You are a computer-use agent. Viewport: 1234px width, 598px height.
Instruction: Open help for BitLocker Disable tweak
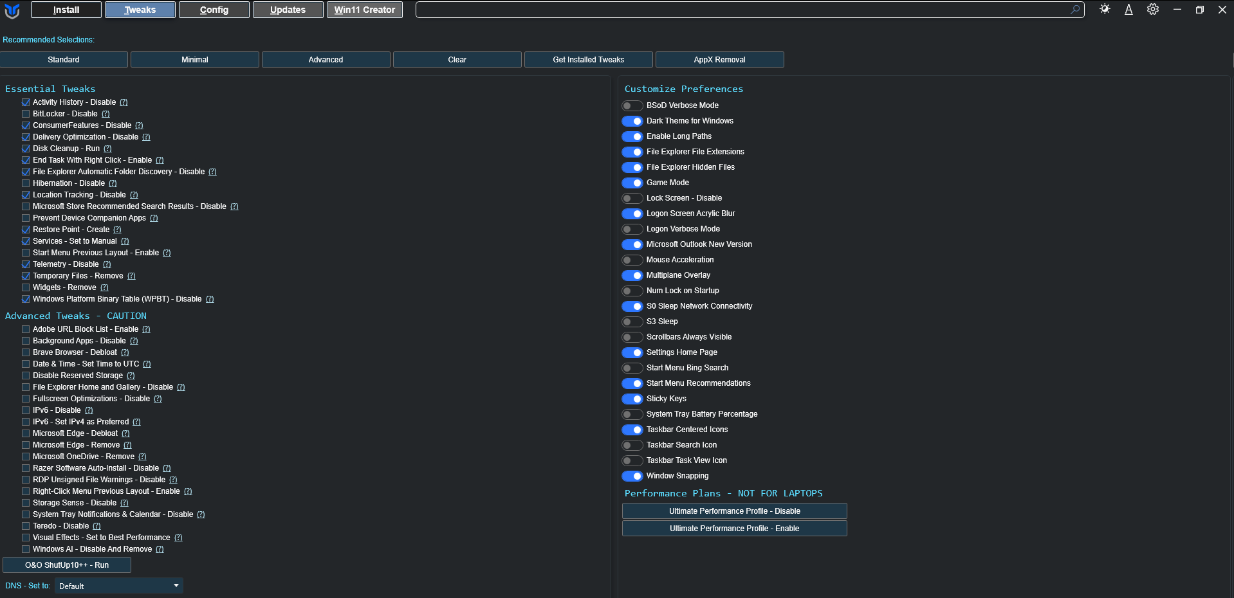pyautogui.click(x=106, y=114)
